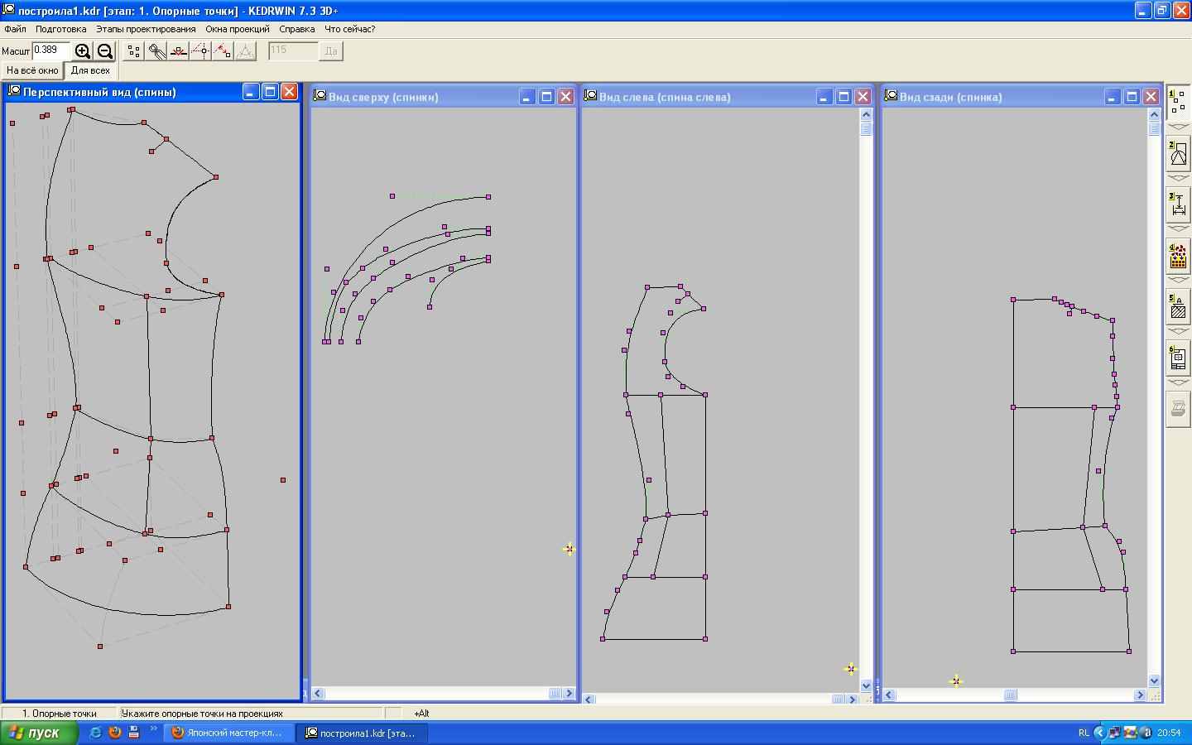Open stage 3 dimensions icon in sidebar
1192x745 pixels.
pyautogui.click(x=1178, y=205)
